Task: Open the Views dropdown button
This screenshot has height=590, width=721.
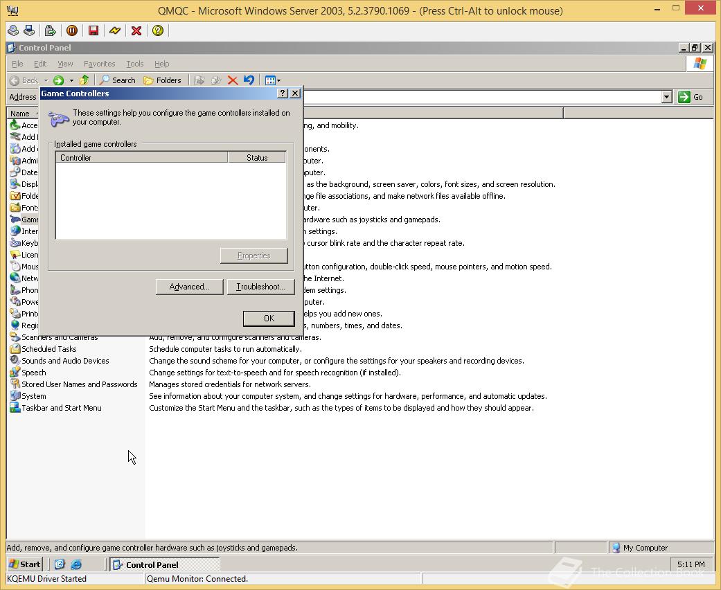Action: pyautogui.click(x=273, y=80)
